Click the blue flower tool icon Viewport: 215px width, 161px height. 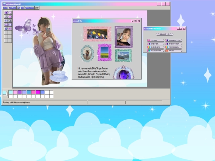(6, 29)
